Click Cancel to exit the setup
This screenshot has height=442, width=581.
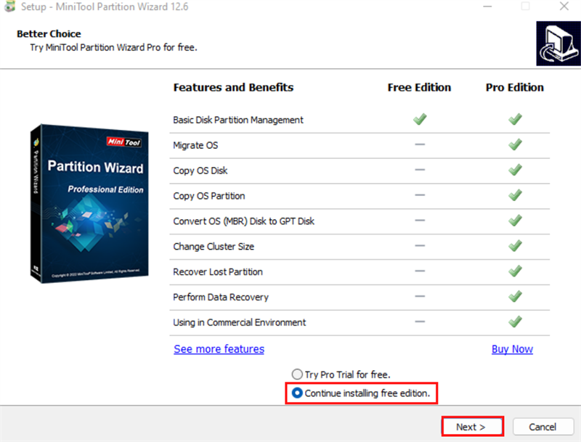pos(543,427)
